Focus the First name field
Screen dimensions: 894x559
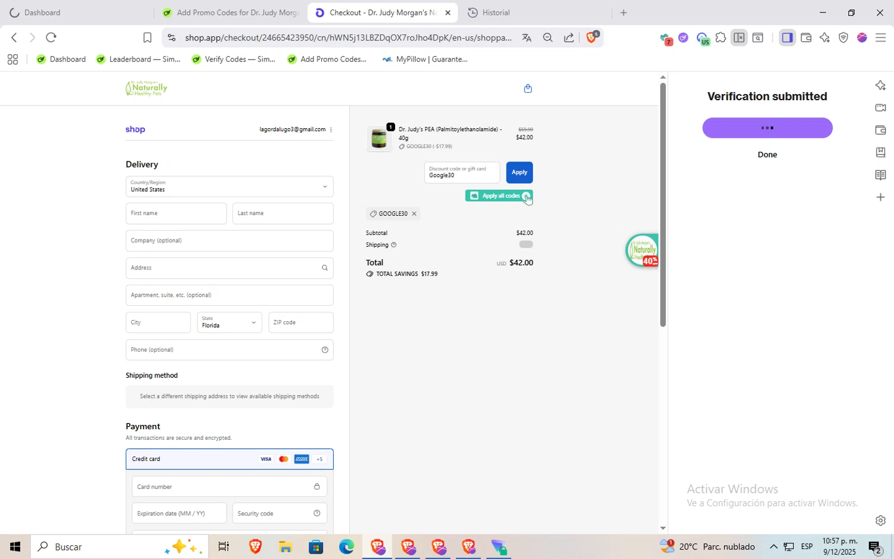pos(176,213)
